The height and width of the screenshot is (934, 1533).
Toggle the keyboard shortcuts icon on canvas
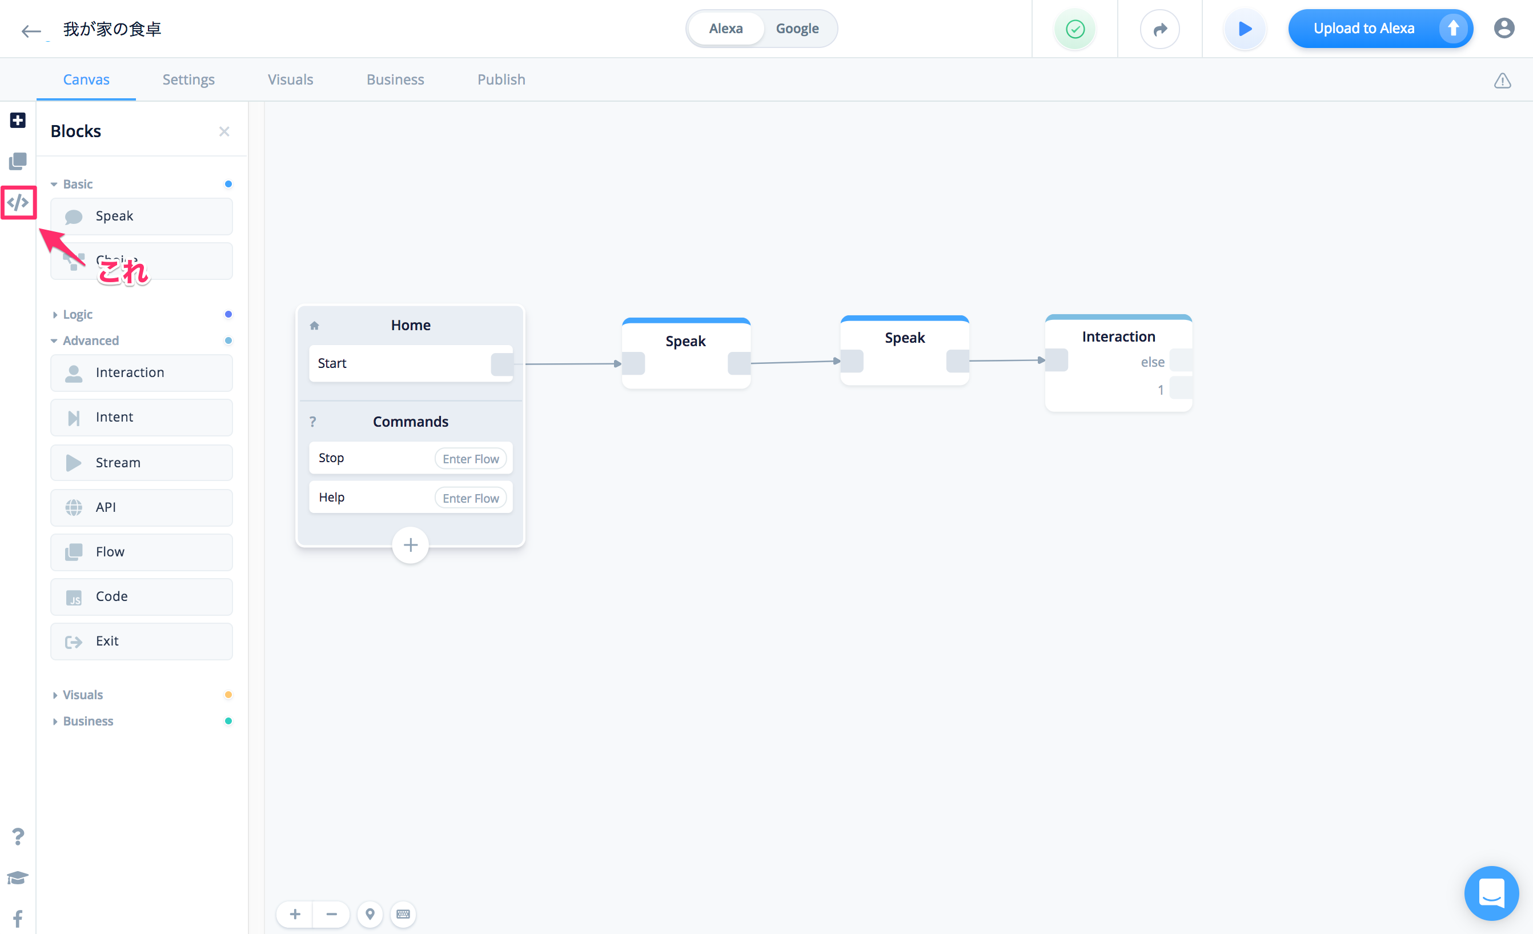click(x=403, y=913)
